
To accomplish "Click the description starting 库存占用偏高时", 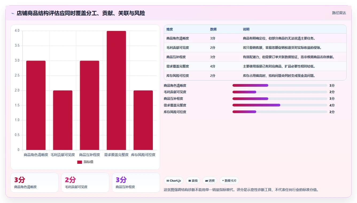I will point(279,76).
